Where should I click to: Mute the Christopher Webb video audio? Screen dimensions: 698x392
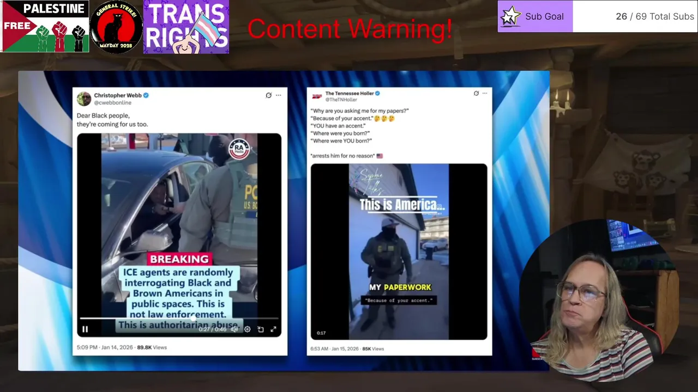234,329
